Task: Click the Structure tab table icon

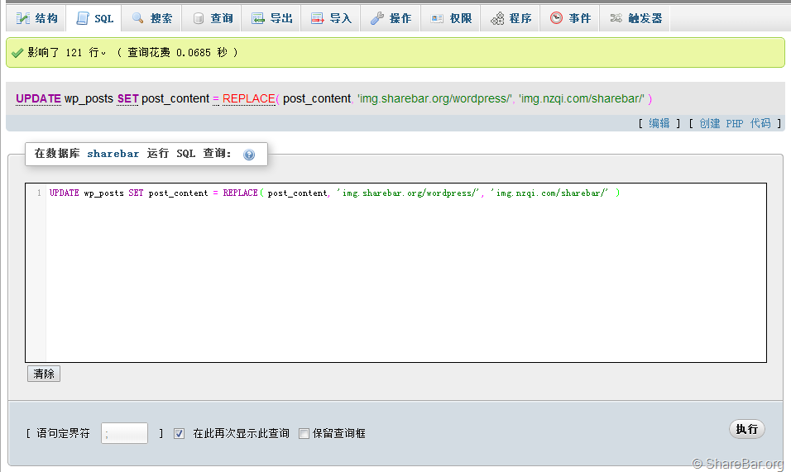Action: click(x=22, y=18)
